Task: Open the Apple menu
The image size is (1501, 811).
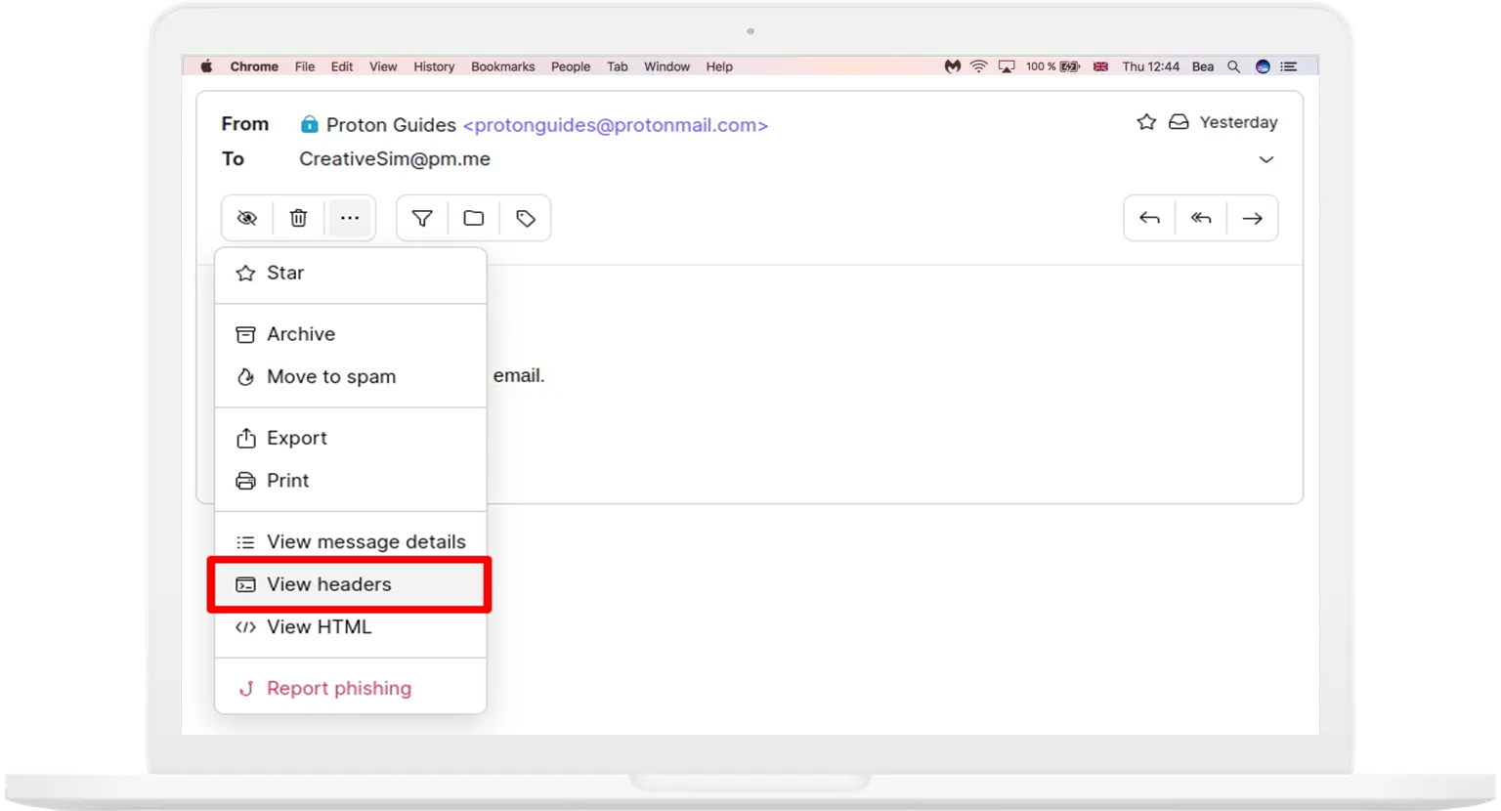Action: 206,66
